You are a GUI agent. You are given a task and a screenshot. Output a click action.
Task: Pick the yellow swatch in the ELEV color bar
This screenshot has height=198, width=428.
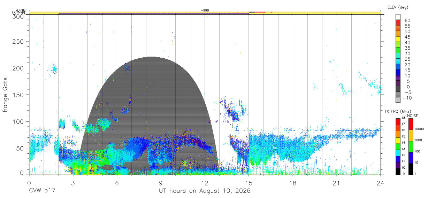pos(398,39)
